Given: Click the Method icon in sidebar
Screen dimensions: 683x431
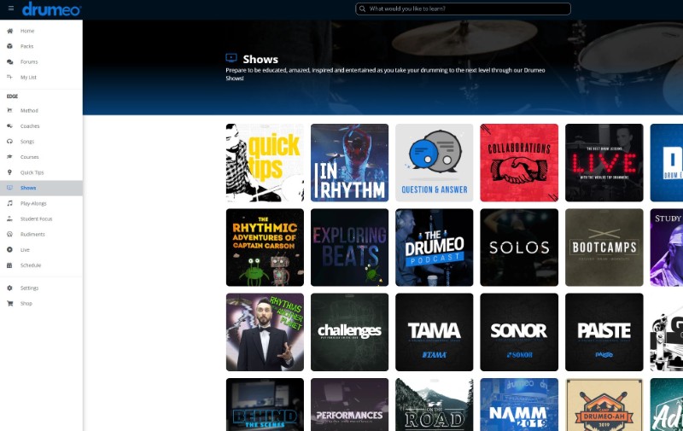Looking at the screenshot, I should click(9, 111).
